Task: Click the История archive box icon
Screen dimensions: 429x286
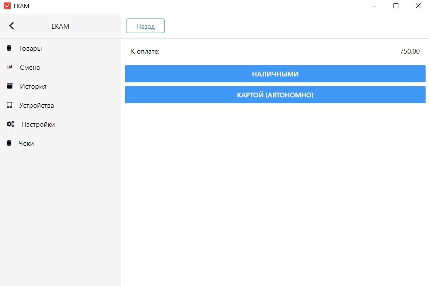Action: coord(10,86)
